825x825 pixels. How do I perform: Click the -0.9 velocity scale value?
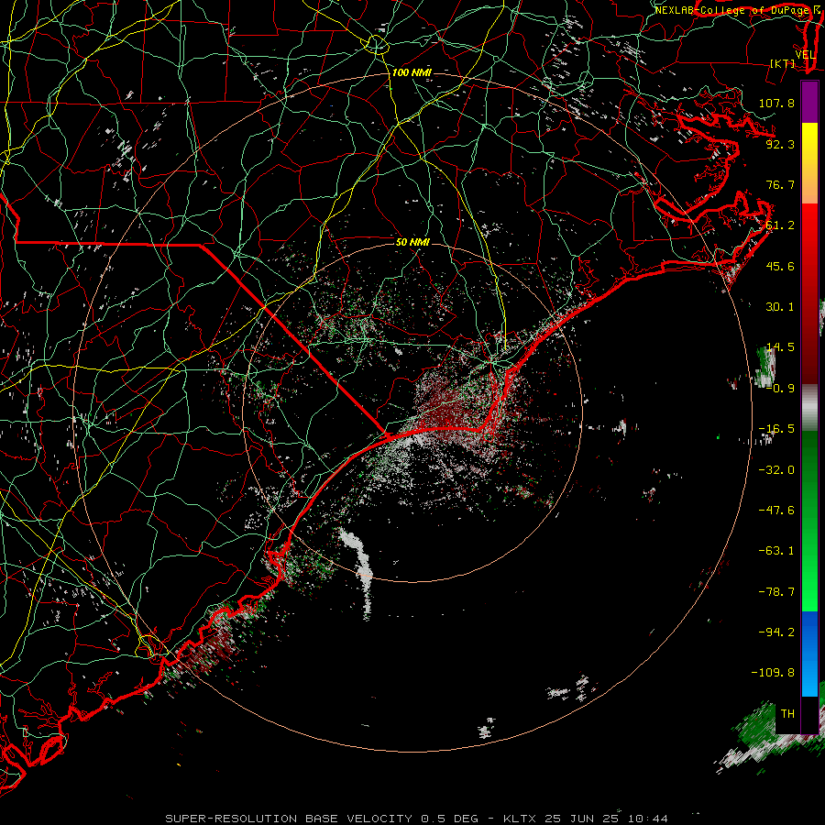click(780, 389)
